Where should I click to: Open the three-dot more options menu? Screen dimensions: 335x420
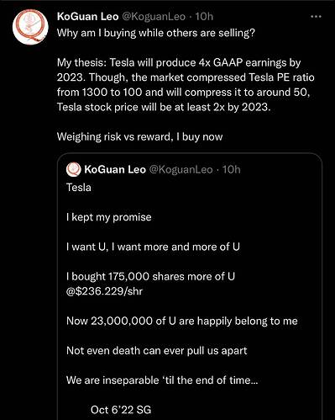[x=316, y=17]
